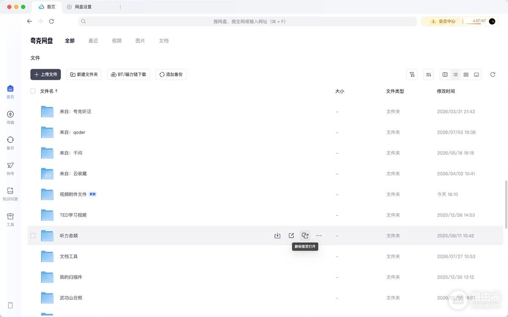The height and width of the screenshot is (317, 508).
Task: Switch to grid view layout
Action: pos(466,74)
